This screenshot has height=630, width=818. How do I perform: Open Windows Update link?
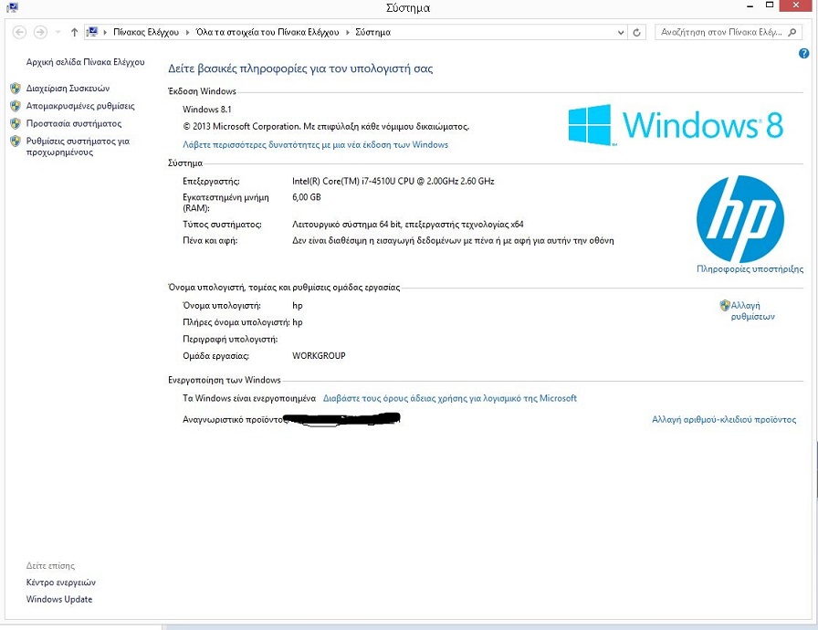[59, 599]
